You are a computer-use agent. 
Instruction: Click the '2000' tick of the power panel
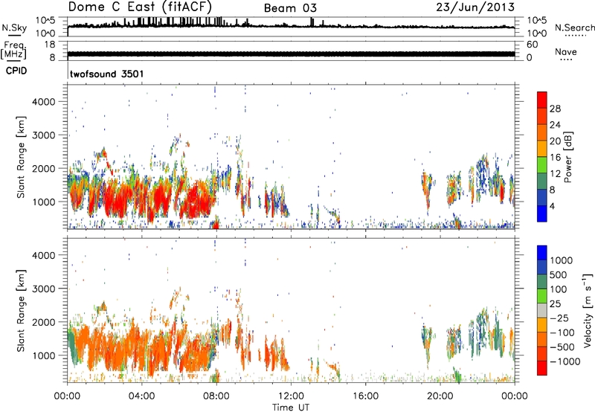[44, 168]
